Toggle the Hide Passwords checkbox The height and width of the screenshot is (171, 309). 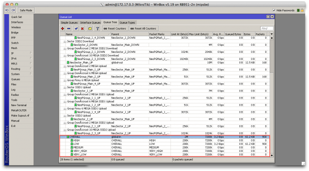274,10
